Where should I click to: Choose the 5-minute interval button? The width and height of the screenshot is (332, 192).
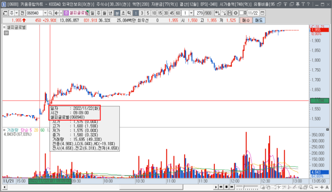(x=148, y=13)
